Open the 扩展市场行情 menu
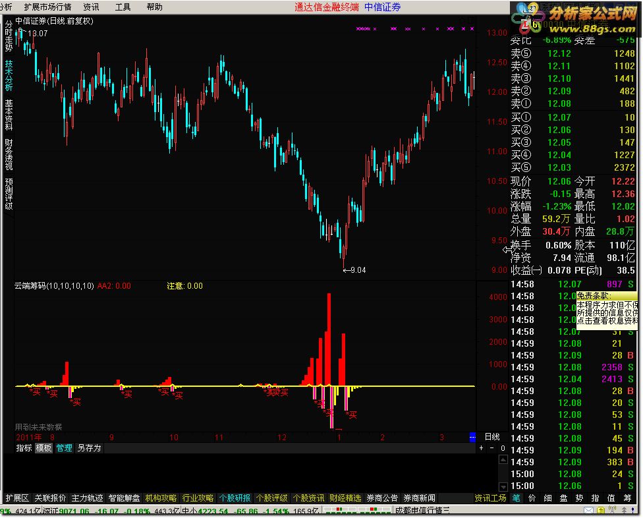Viewport: 643px width, 518px height. (47, 7)
